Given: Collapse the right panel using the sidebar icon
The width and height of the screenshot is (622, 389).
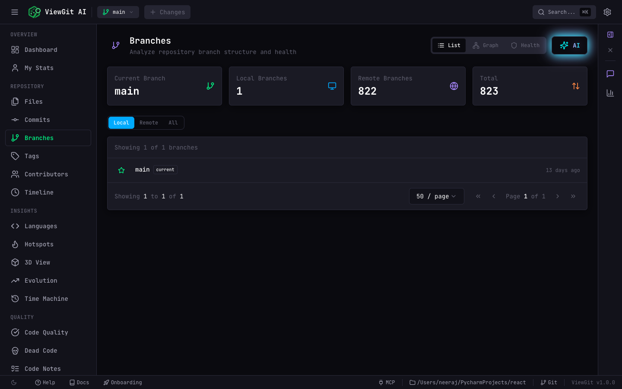Looking at the screenshot, I should pos(610,35).
